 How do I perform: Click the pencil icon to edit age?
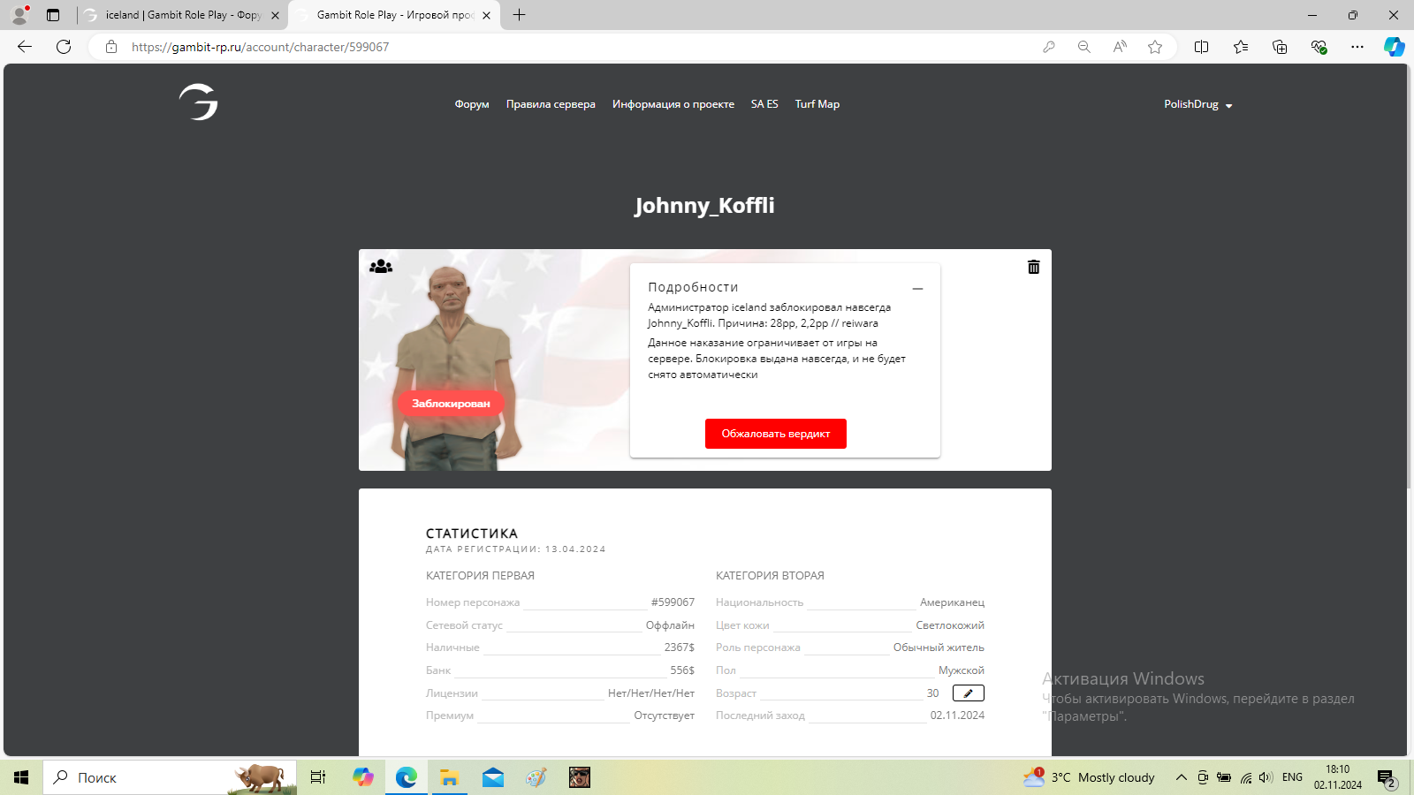click(x=968, y=693)
